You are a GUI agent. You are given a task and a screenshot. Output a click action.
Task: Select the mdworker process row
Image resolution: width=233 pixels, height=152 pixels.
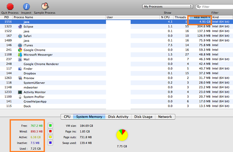[116, 87]
